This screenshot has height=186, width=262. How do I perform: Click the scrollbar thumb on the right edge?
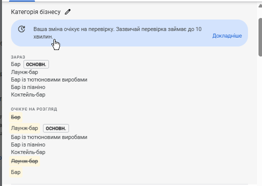[260, 37]
